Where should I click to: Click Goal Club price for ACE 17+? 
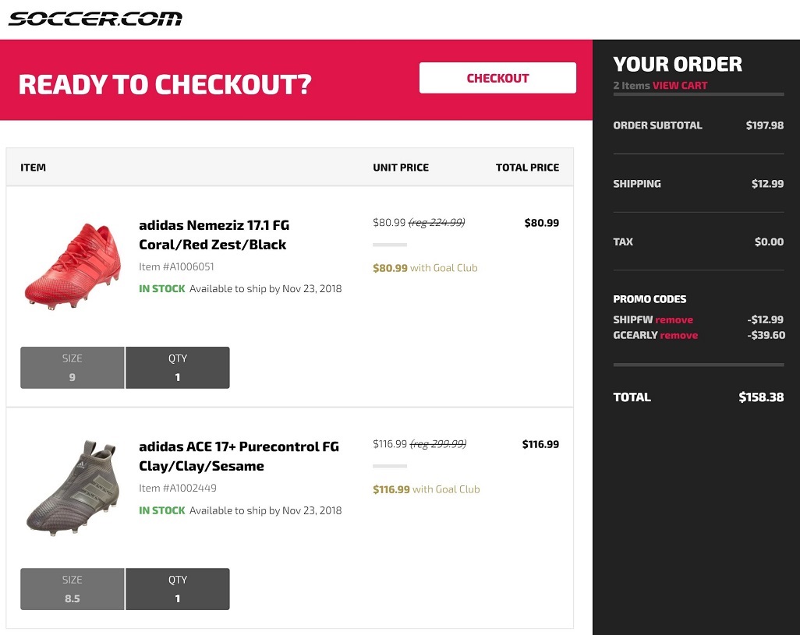[x=426, y=489]
